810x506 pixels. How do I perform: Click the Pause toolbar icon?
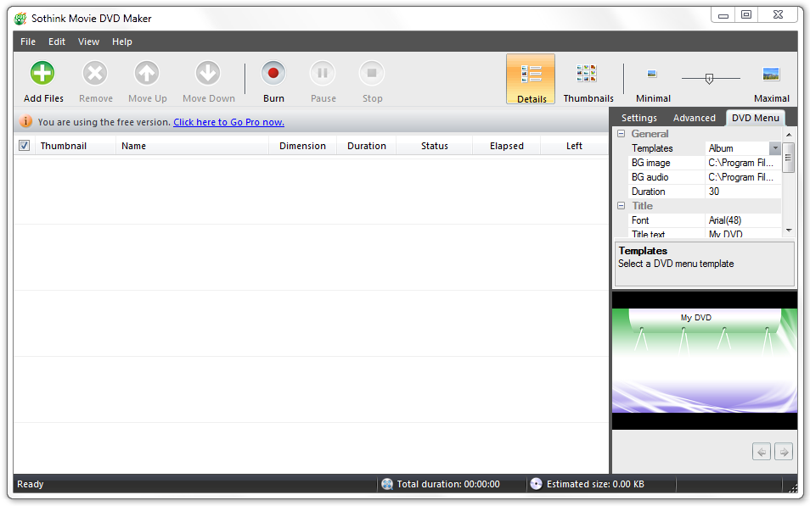click(323, 73)
